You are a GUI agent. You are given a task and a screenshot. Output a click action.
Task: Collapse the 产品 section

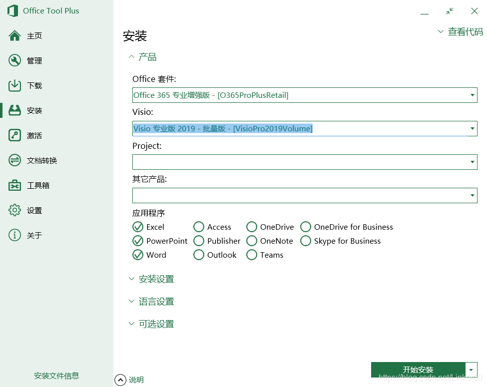(143, 57)
